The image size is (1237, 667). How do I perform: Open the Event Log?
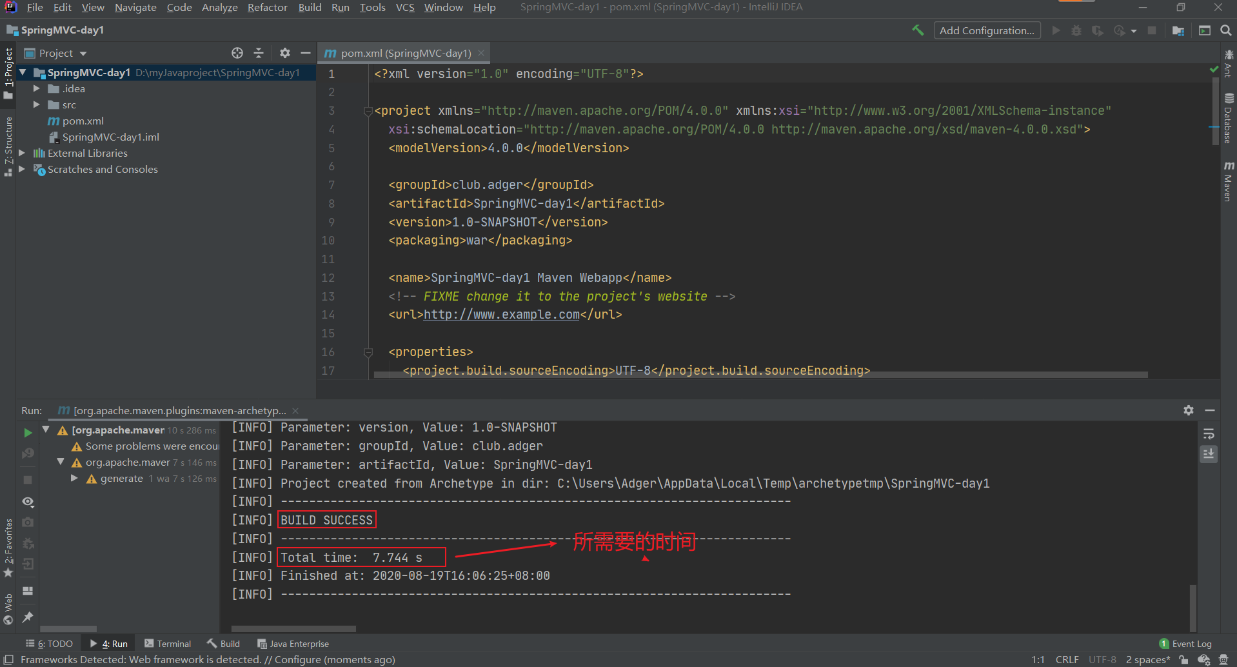1185,644
